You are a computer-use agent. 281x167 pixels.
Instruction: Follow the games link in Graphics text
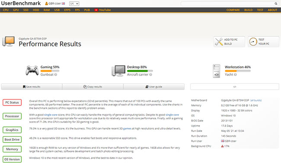127,128
